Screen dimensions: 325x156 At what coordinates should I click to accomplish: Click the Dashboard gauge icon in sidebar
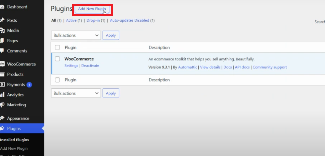tap(2, 7)
